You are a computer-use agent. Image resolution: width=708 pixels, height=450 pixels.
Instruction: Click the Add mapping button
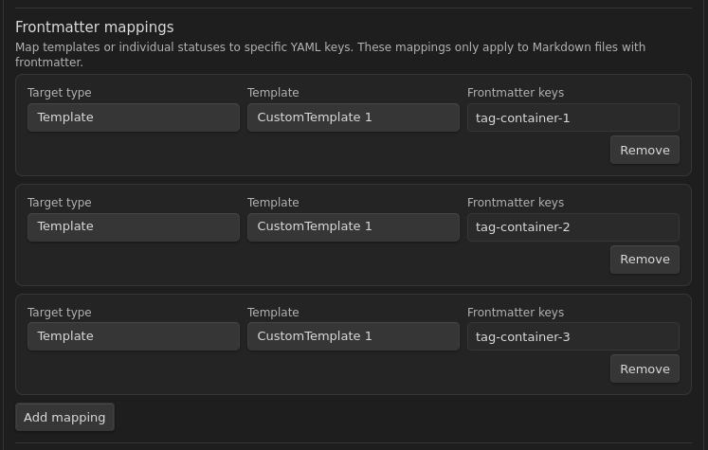coord(64,417)
